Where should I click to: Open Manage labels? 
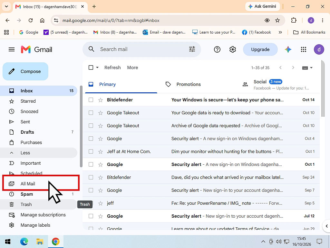pyautogui.click(x=39, y=225)
